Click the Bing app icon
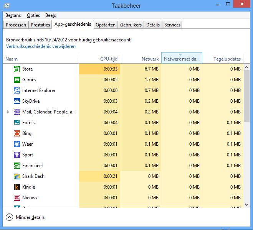Screen dimensions: 253x230 tap(17, 133)
